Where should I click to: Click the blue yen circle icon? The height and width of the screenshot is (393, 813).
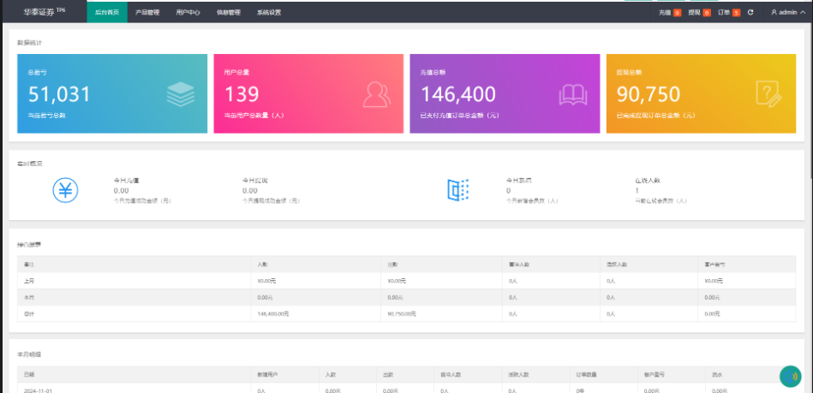(x=65, y=190)
